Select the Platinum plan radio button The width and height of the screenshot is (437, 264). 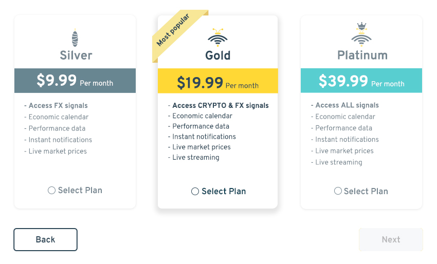pos(338,191)
